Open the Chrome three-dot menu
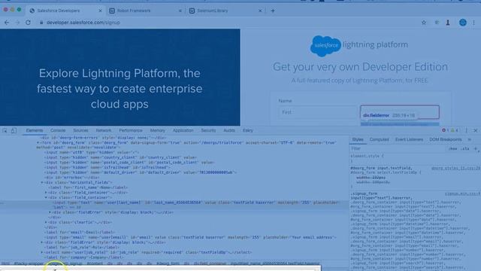This screenshot has width=481, height=271. tap(474, 23)
